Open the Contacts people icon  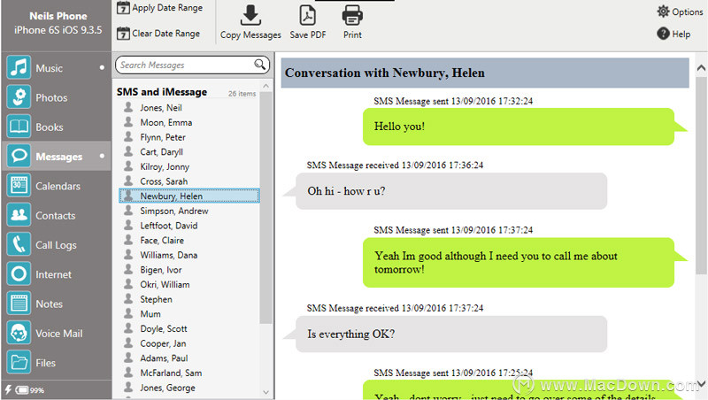(19, 215)
